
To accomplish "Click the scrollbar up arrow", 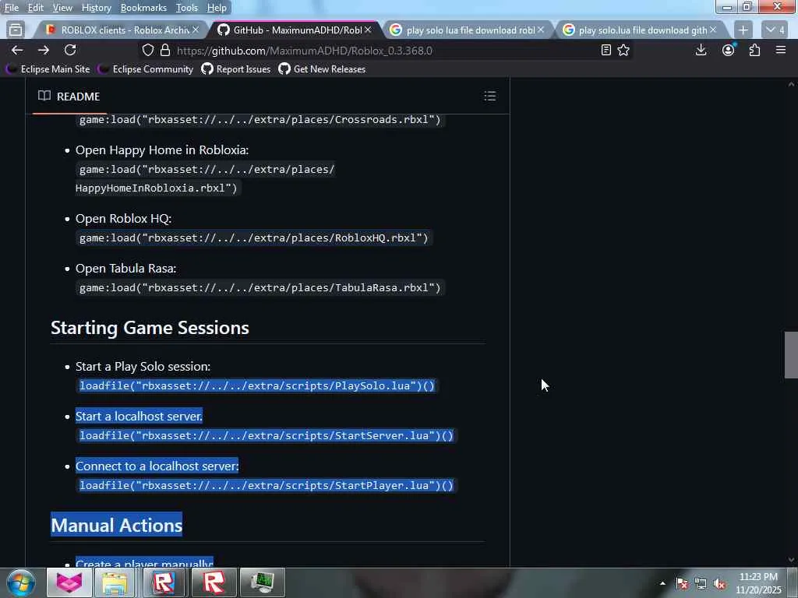I will click(x=791, y=84).
